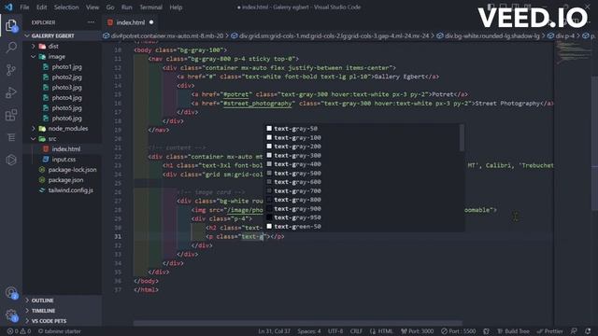Click the Port: 5500 Live Server item
The height and width of the screenshot is (336, 598).
pos(459,331)
